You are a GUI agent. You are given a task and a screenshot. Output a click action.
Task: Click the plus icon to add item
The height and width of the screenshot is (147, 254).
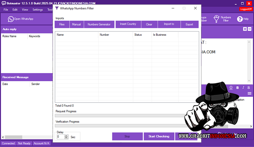point(245,29)
